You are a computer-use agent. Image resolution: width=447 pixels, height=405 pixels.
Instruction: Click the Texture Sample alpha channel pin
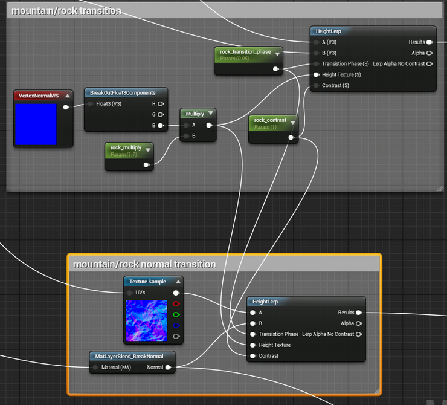pos(176,336)
